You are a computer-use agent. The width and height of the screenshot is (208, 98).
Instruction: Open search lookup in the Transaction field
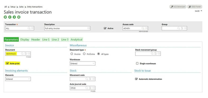[x=29, y=28]
